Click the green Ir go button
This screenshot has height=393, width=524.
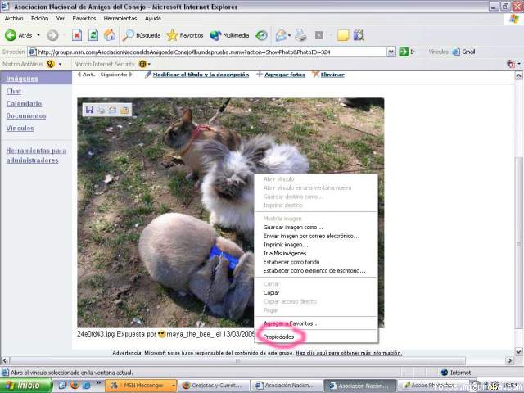pyautogui.click(x=407, y=52)
